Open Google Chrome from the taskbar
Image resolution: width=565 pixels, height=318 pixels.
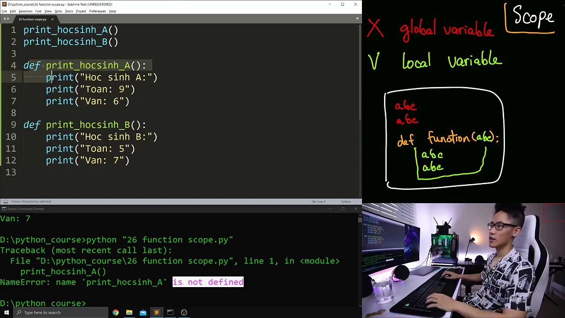click(115, 312)
